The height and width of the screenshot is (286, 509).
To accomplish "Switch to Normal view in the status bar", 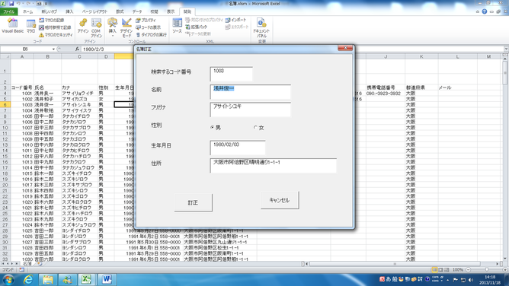I will point(434,270).
